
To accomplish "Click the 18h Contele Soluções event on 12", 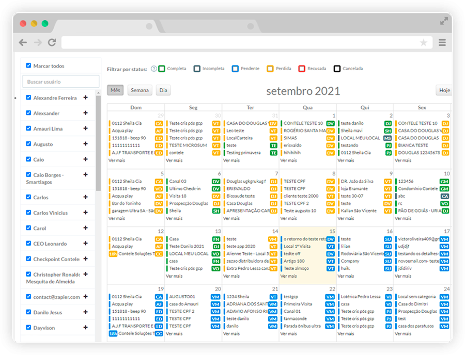I will [x=136, y=254].
